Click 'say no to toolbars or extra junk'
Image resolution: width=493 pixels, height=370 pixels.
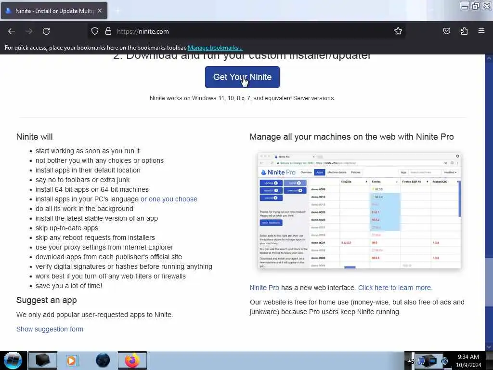pyautogui.click(x=82, y=180)
